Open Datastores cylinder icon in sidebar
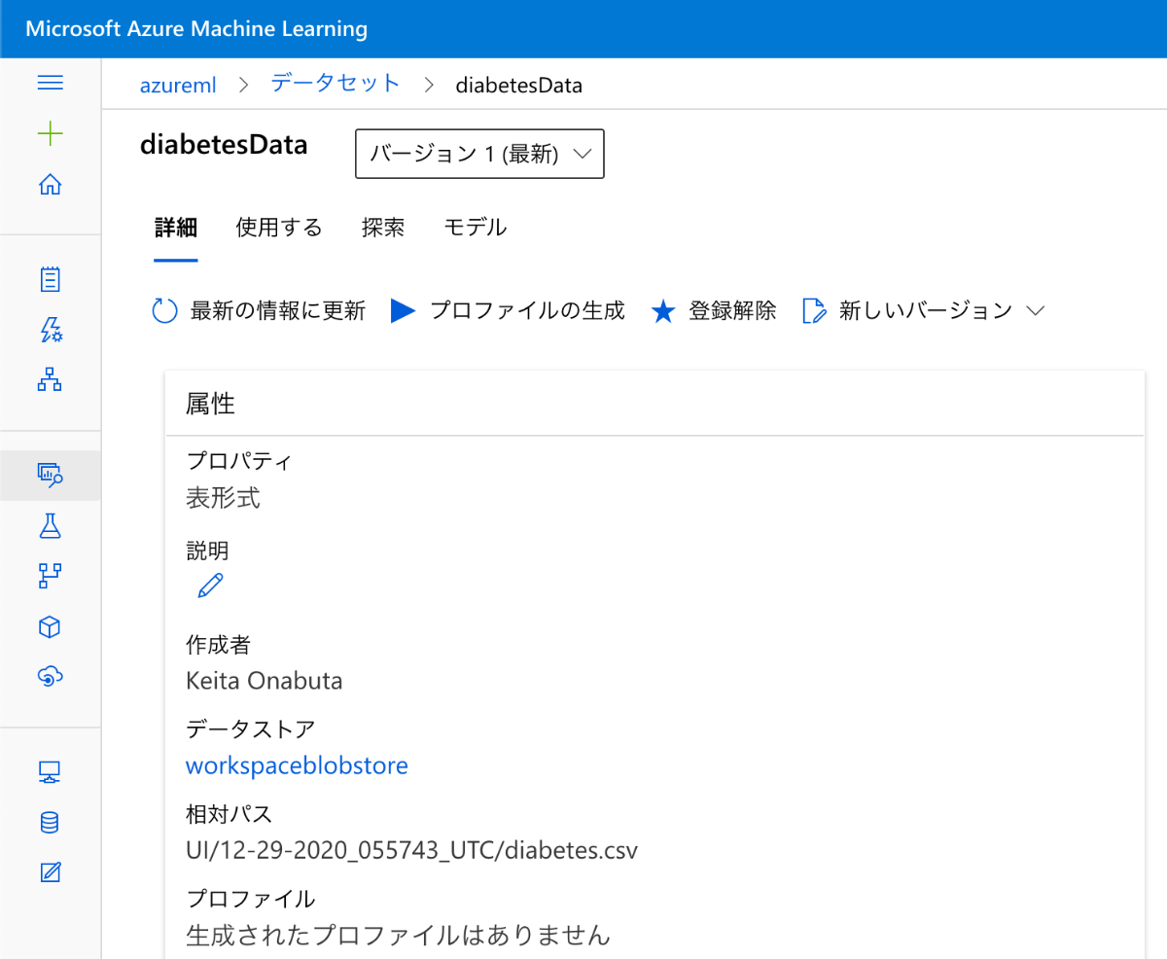The width and height of the screenshot is (1167, 959). coord(50,823)
